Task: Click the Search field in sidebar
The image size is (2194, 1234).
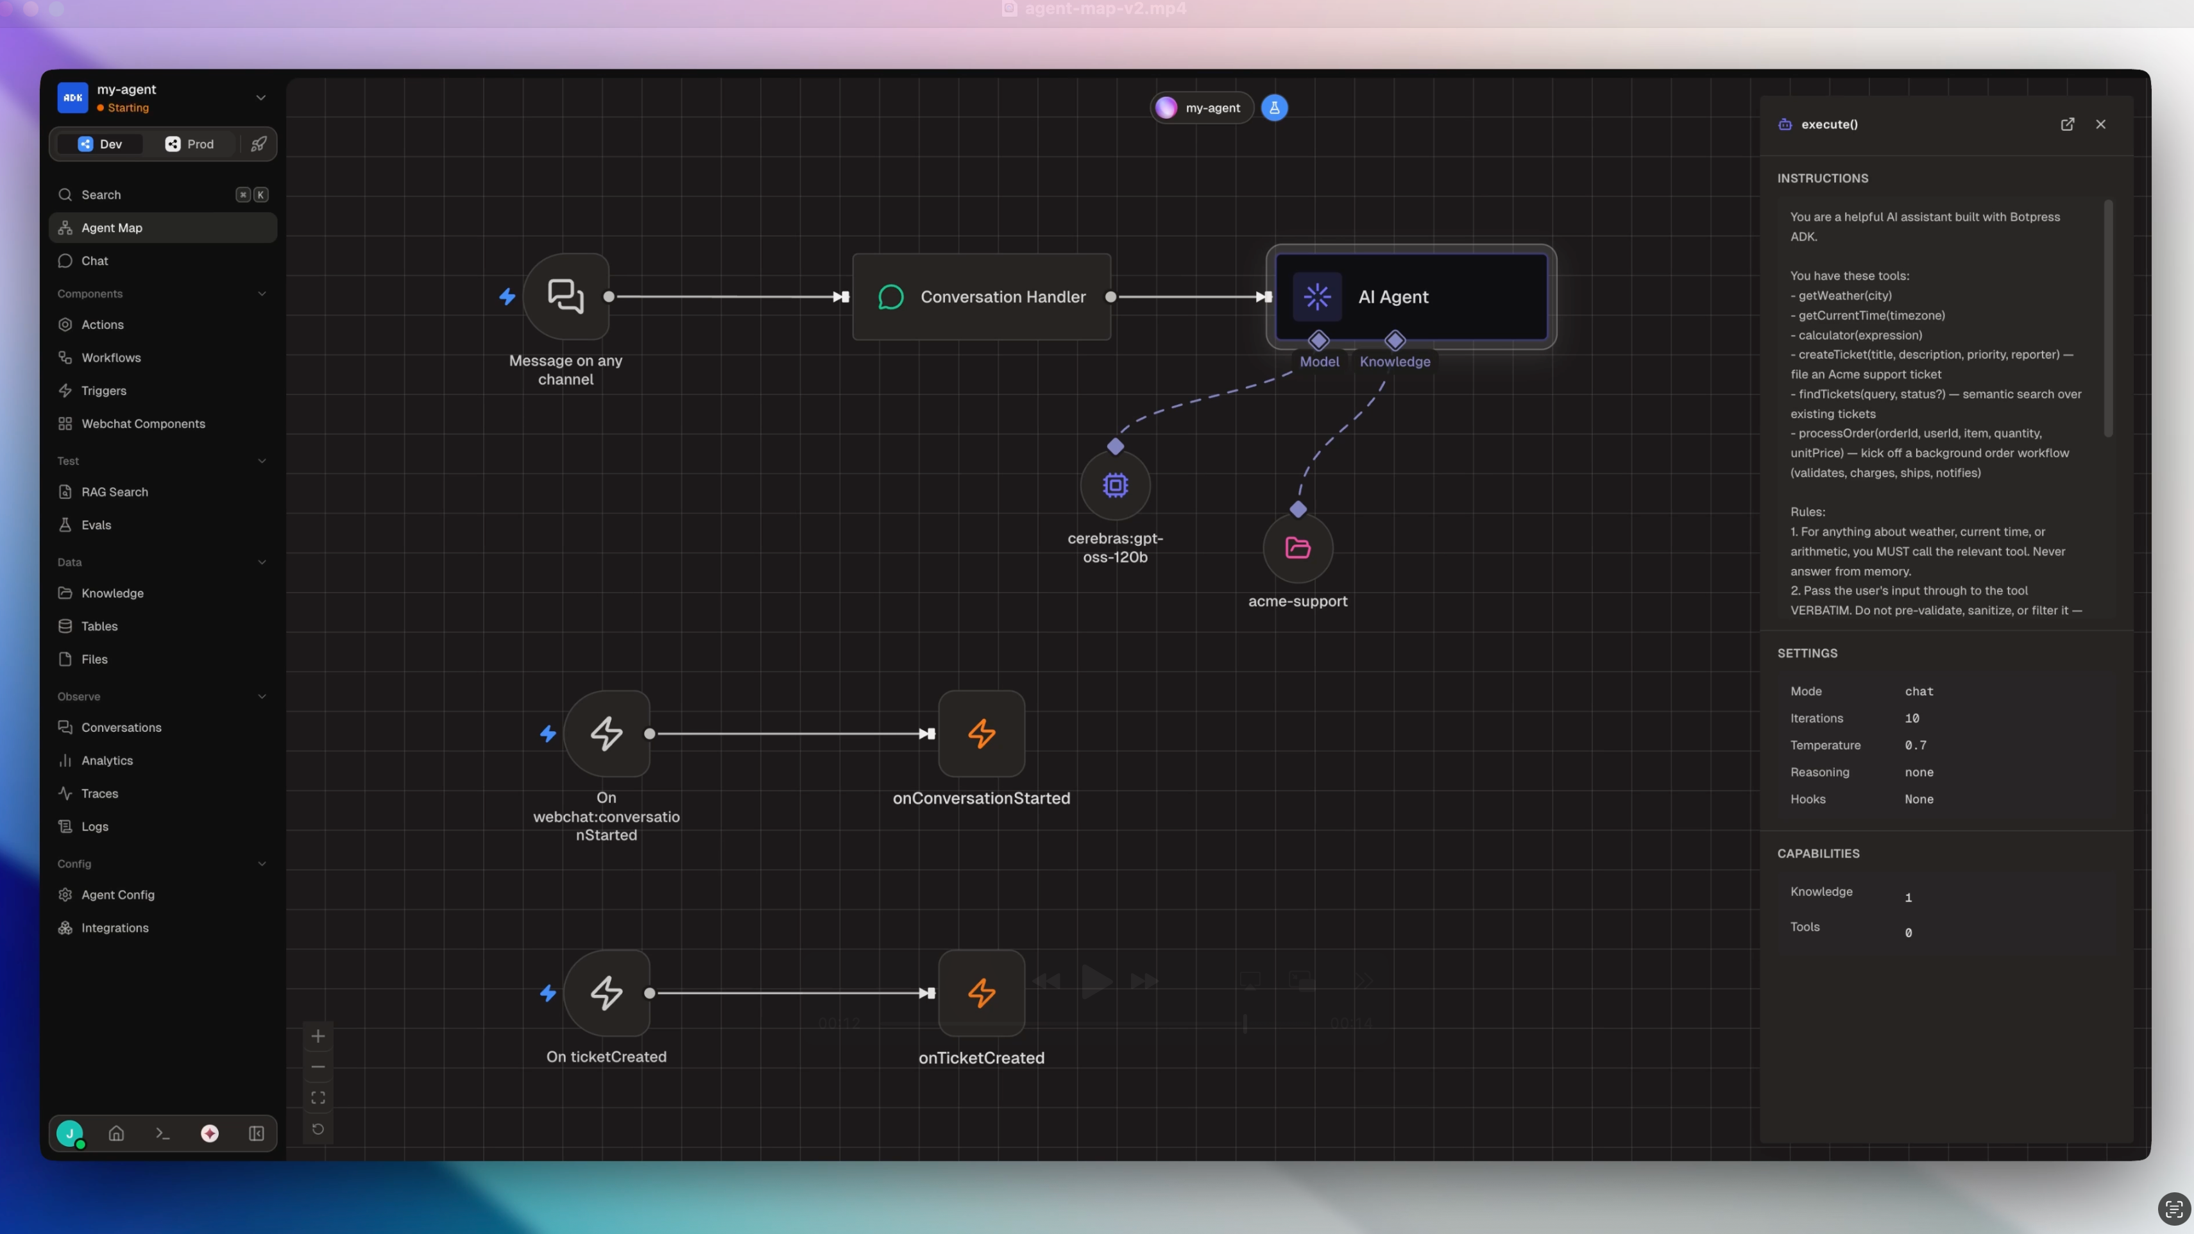Action: coord(163,195)
